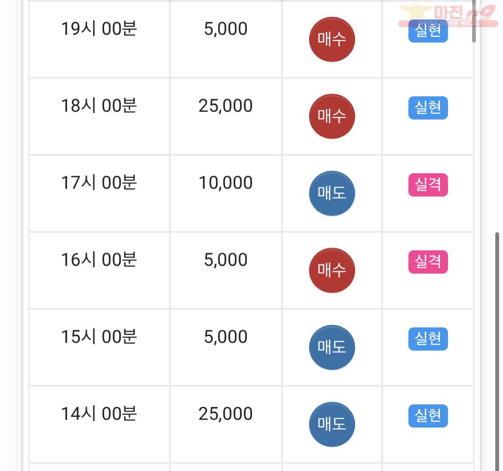The height and width of the screenshot is (471, 503).
Task: Select the pink 실격 badge for 16시 00분
Action: tap(428, 262)
